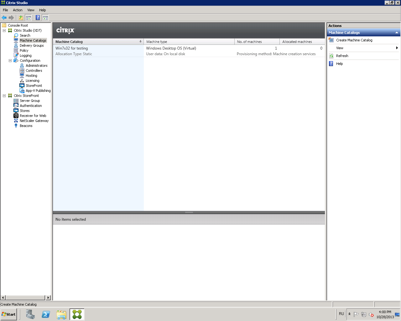Open the File menu

tap(5, 10)
